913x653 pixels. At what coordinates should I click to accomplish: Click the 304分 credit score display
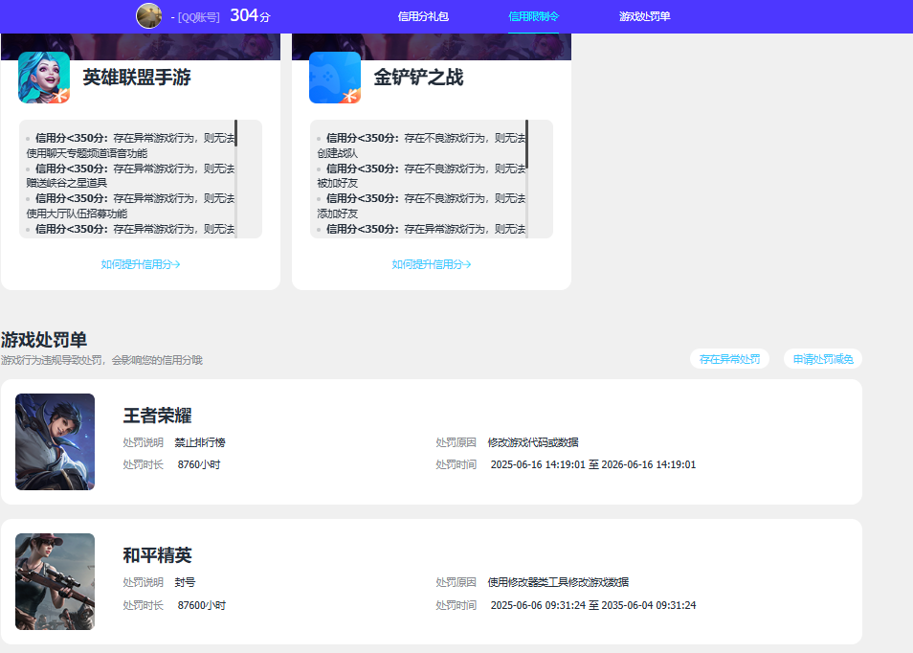click(x=253, y=14)
